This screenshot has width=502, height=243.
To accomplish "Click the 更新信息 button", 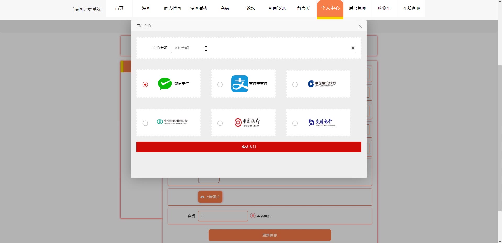I will [270, 235].
